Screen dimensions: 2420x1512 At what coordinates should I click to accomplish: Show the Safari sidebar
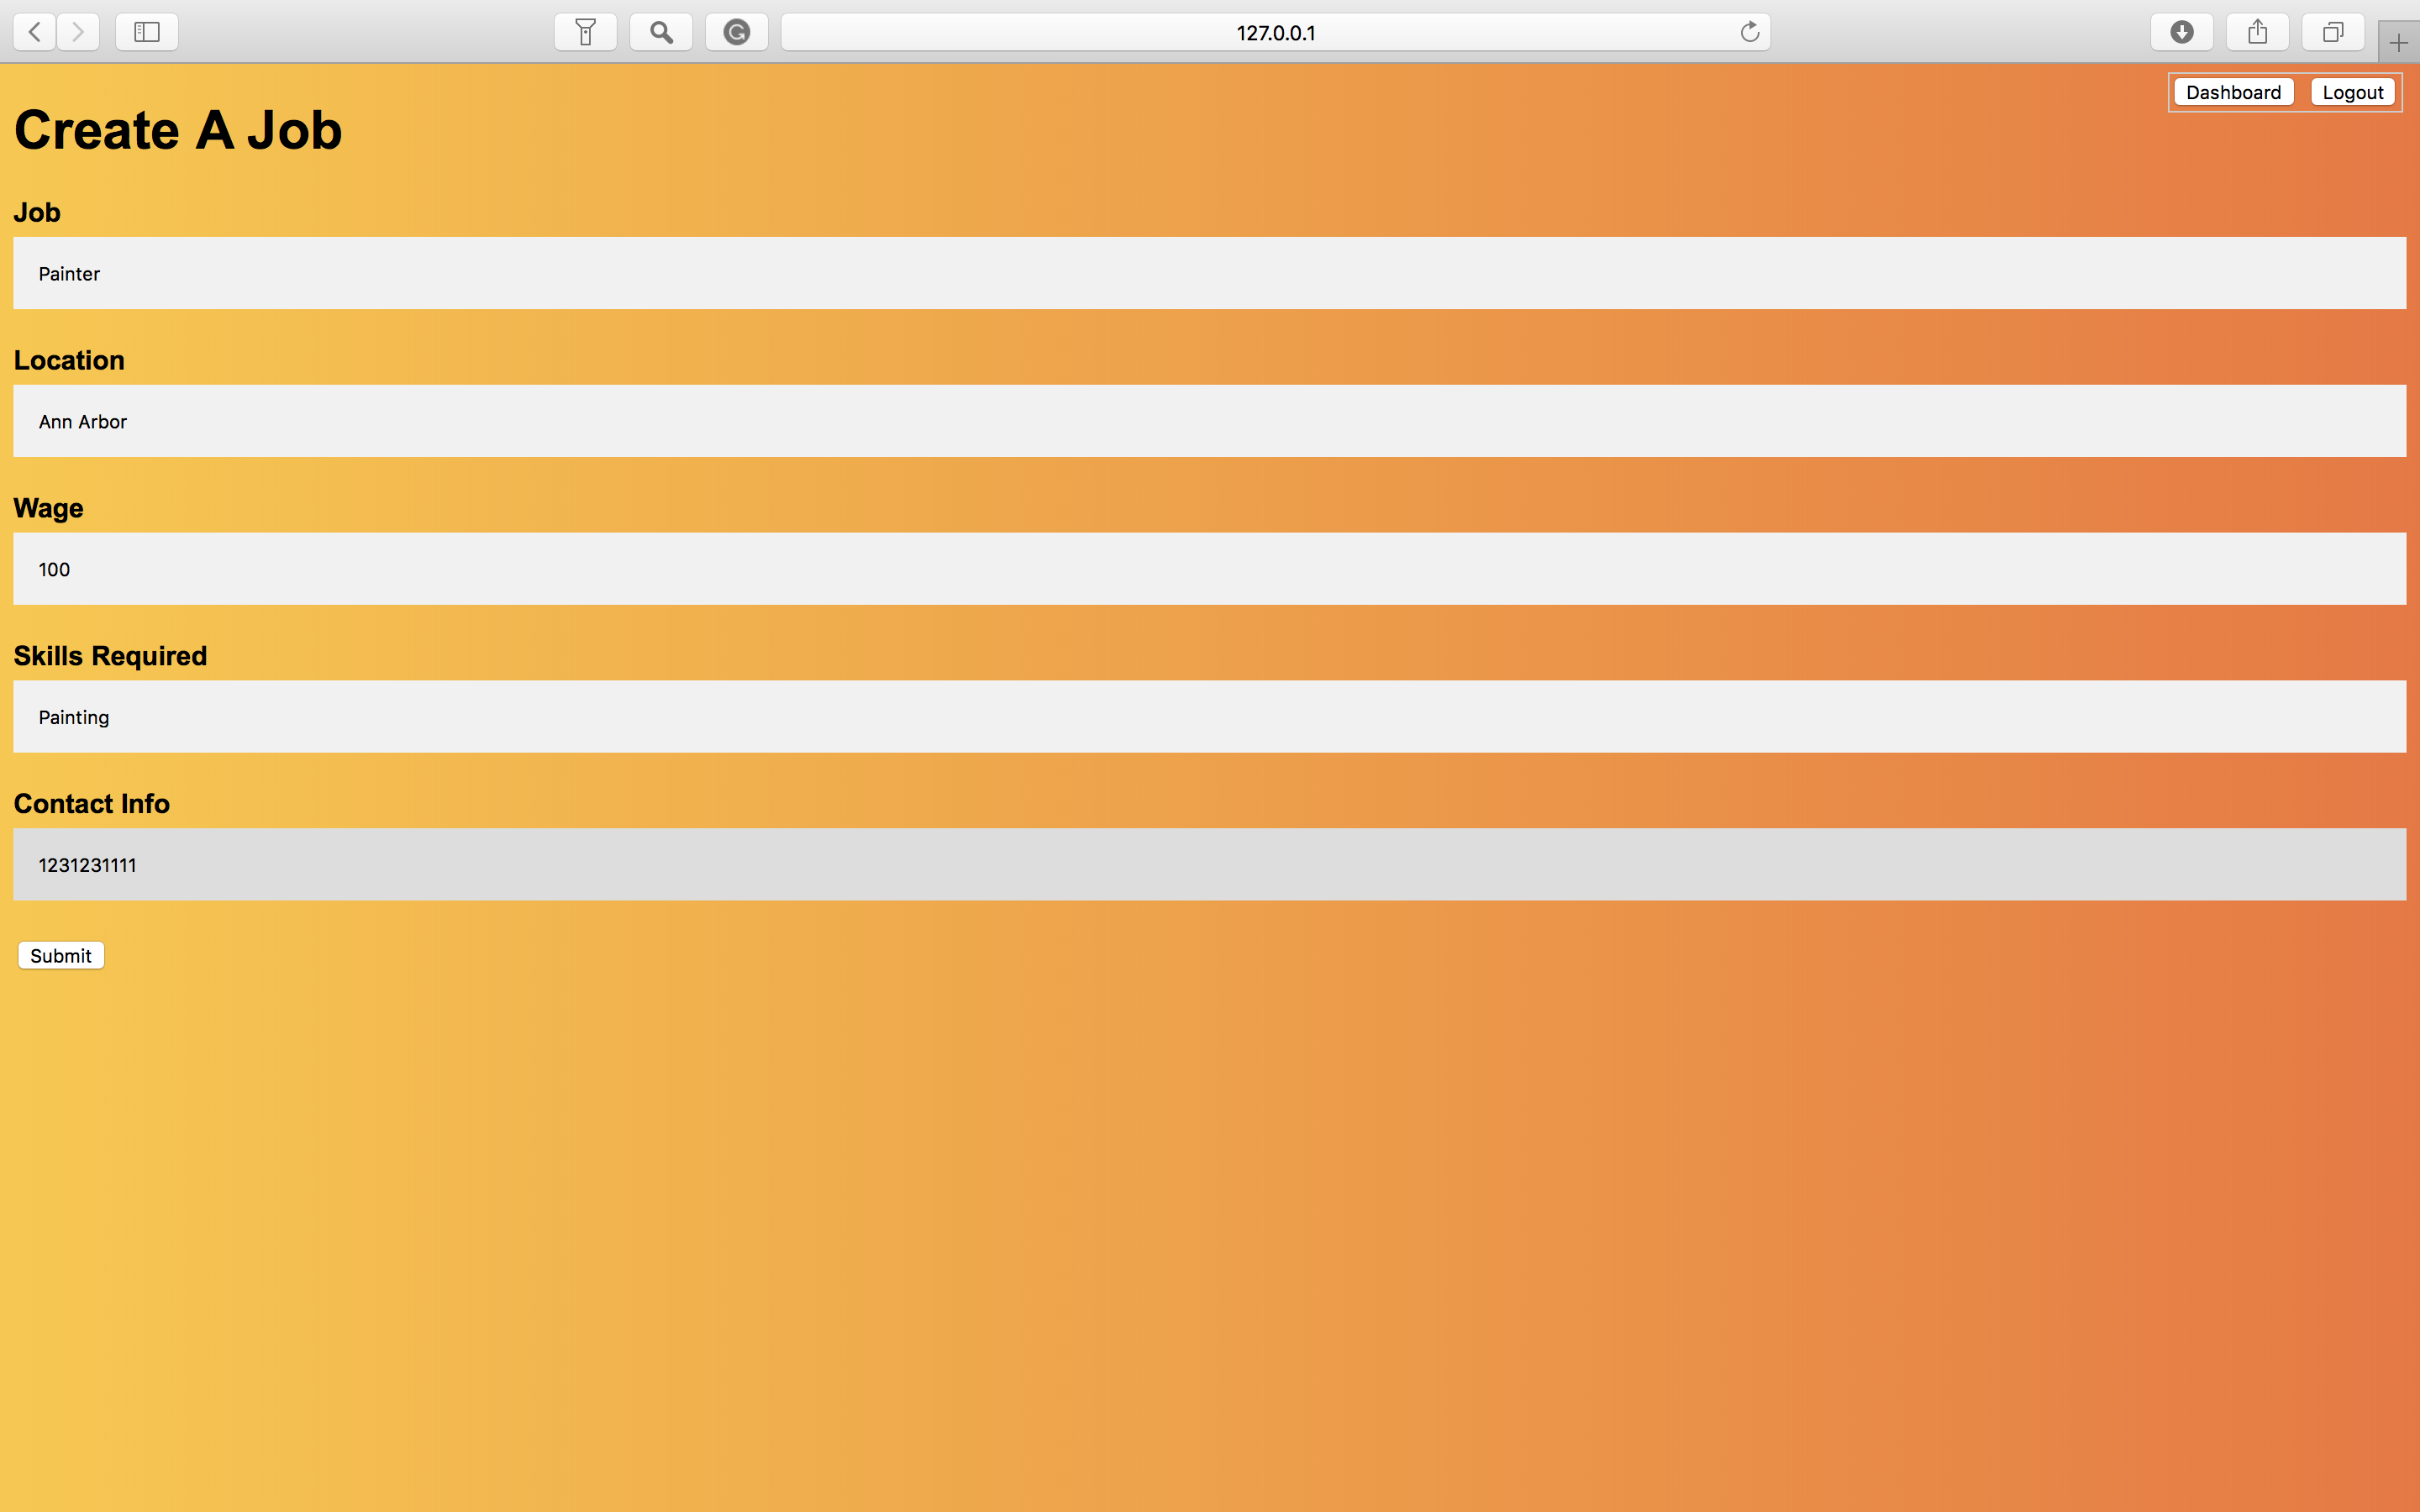coord(147,32)
